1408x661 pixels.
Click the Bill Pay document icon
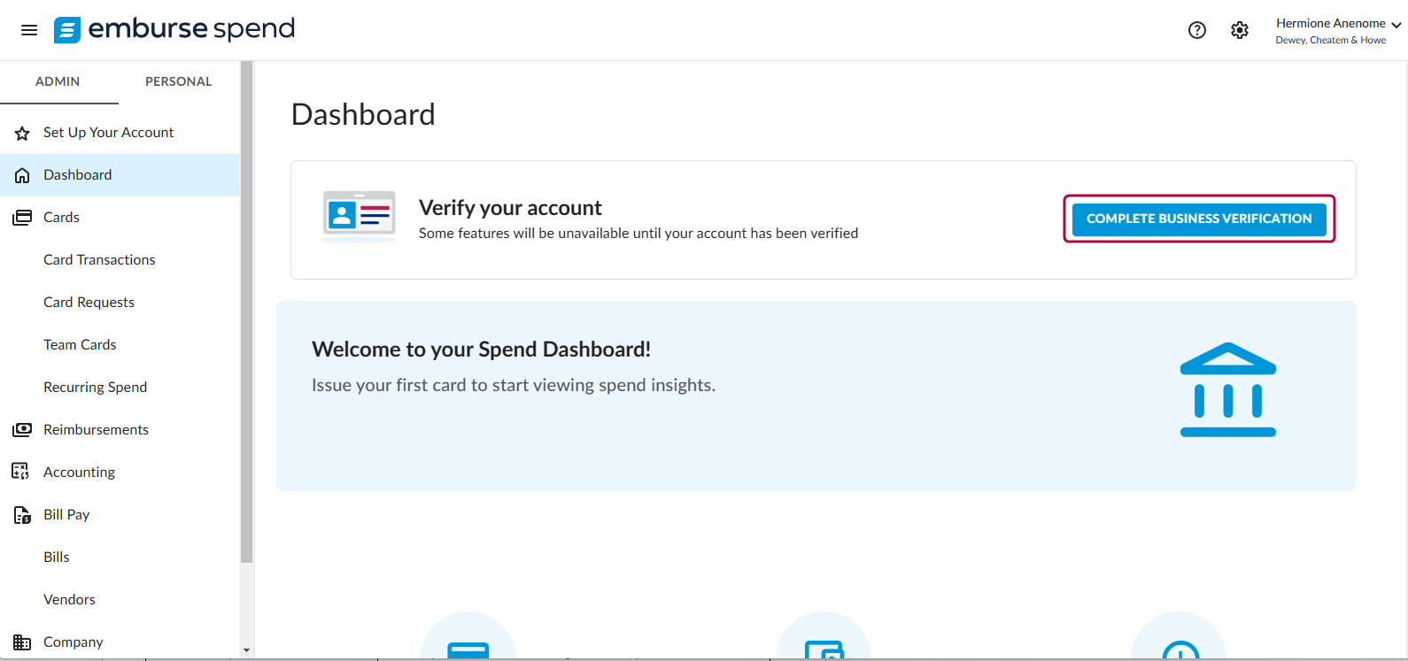[x=22, y=515]
